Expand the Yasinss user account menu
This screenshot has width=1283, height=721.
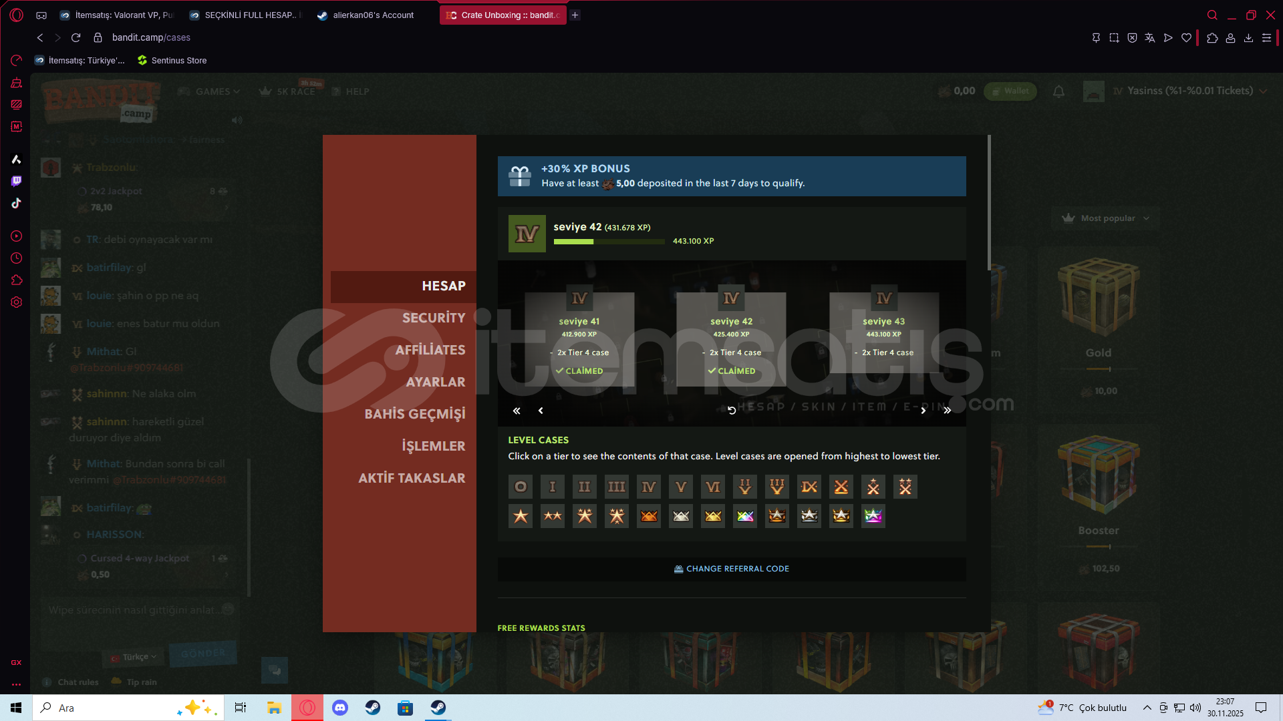1190,91
